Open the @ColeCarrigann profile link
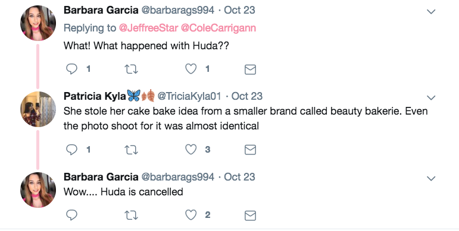The width and height of the screenshot is (459, 231). [218, 28]
